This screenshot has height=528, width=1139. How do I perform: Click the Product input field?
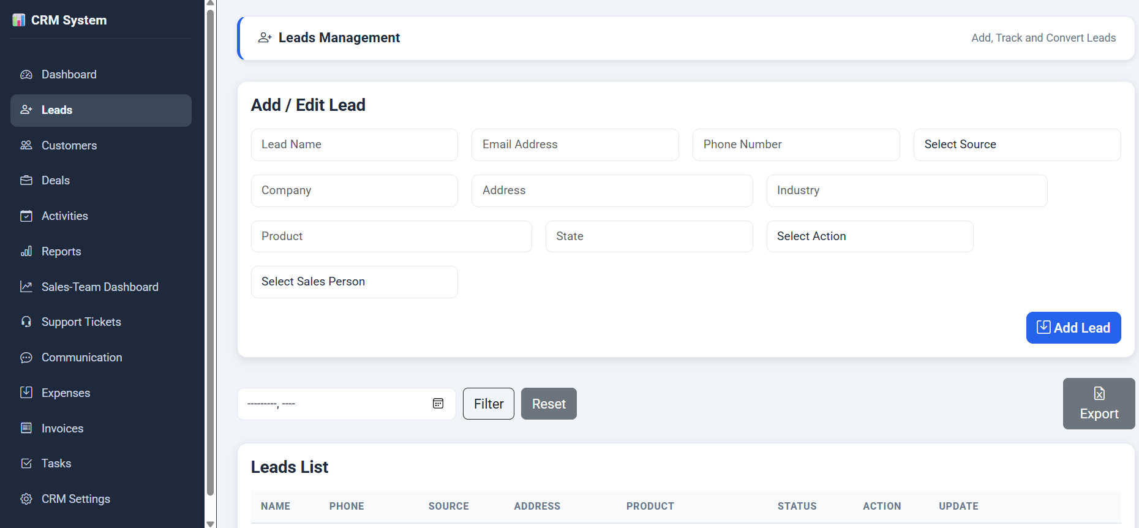391,236
